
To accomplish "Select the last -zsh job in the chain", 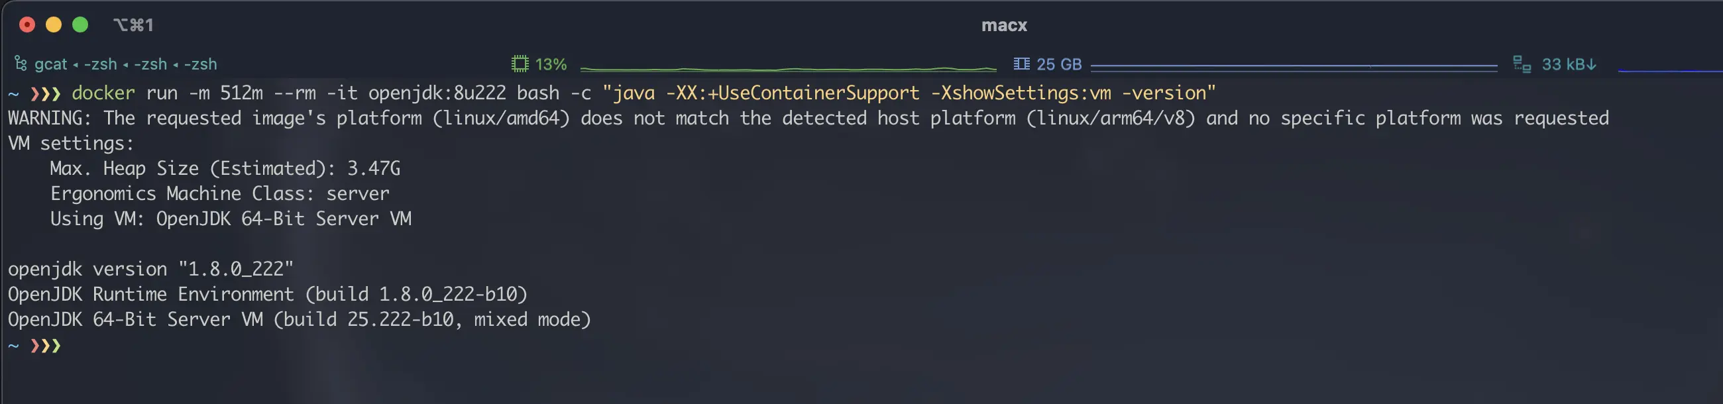I will click(x=201, y=64).
